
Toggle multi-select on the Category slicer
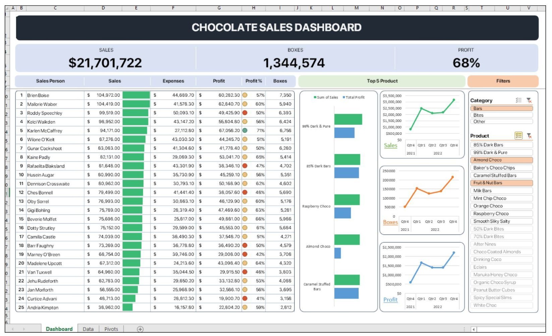point(519,100)
